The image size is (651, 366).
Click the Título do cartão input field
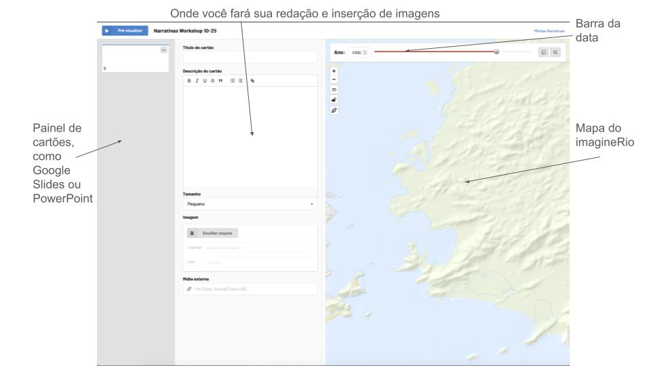point(249,58)
